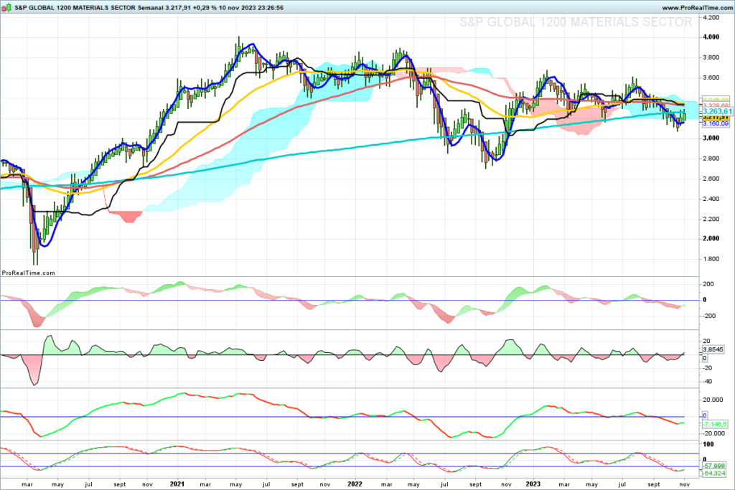Click the 2.600 price axis label
Viewport: 735px width, 490px height.
click(711, 179)
